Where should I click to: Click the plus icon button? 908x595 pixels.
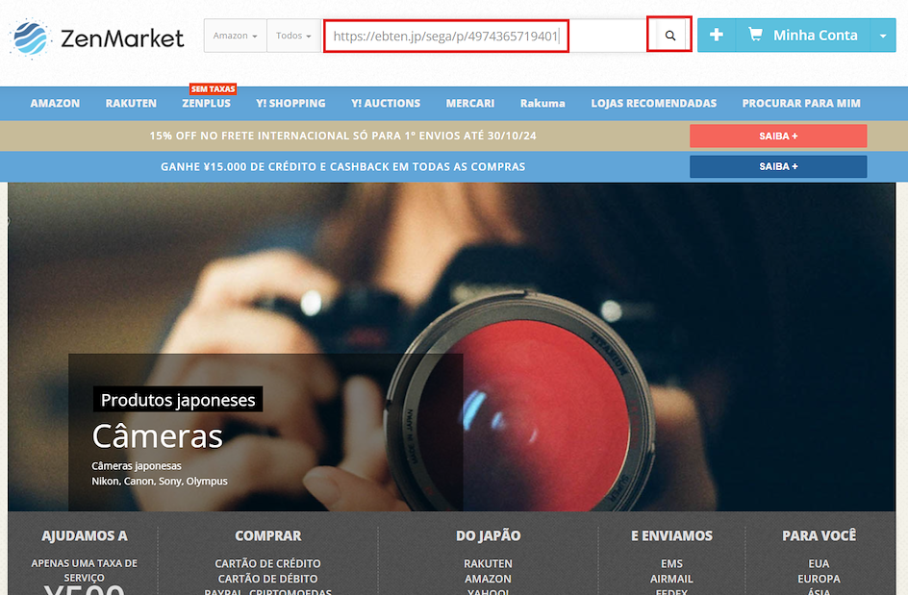pyautogui.click(x=717, y=36)
